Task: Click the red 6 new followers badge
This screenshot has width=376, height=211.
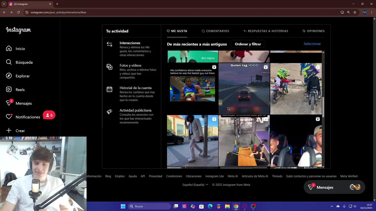Action: pyautogui.click(x=49, y=115)
